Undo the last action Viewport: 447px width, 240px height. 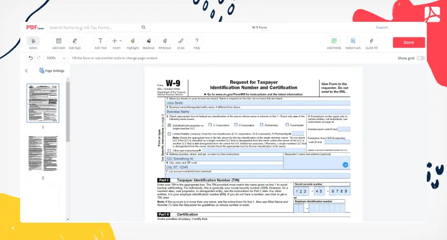(31, 58)
